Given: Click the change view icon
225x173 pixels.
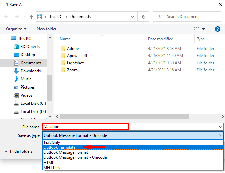Looking at the screenshot, I should pyautogui.click(x=195, y=29).
